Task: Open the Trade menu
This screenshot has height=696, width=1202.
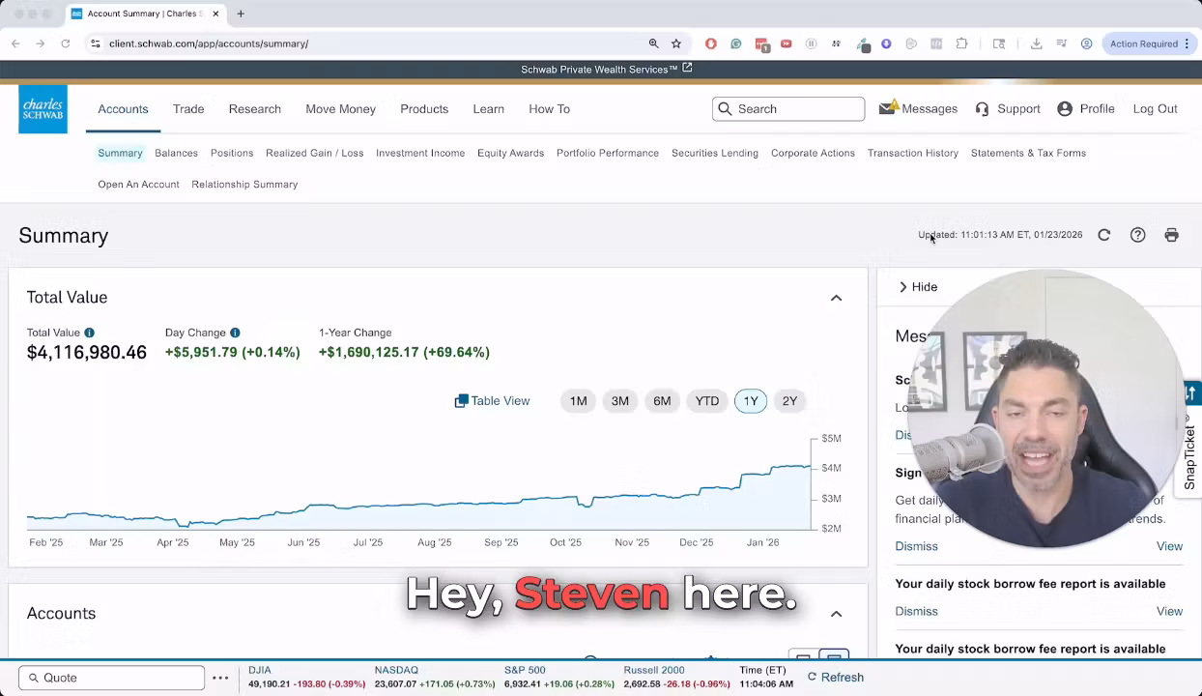Action: click(188, 109)
